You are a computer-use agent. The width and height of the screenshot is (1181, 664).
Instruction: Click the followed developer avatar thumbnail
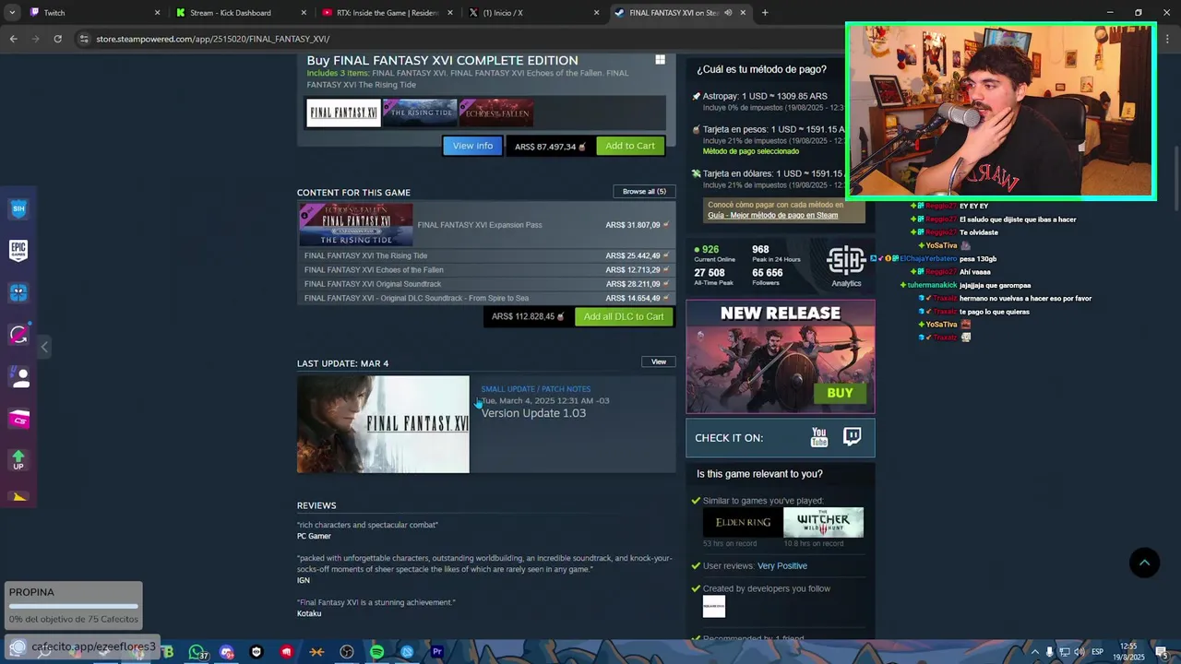(714, 607)
